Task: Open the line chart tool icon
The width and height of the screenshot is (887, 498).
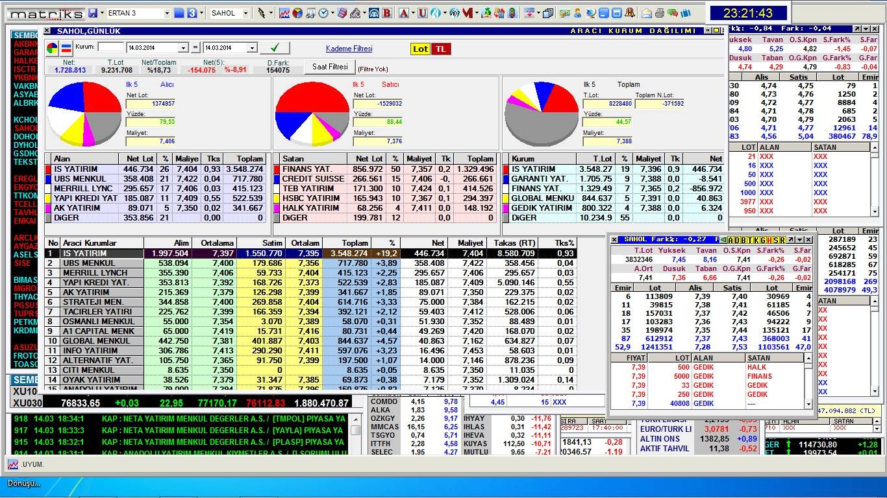Action: tap(284, 13)
